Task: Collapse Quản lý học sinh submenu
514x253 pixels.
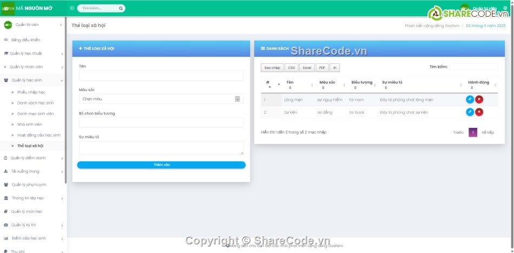Action: pyautogui.click(x=62, y=80)
